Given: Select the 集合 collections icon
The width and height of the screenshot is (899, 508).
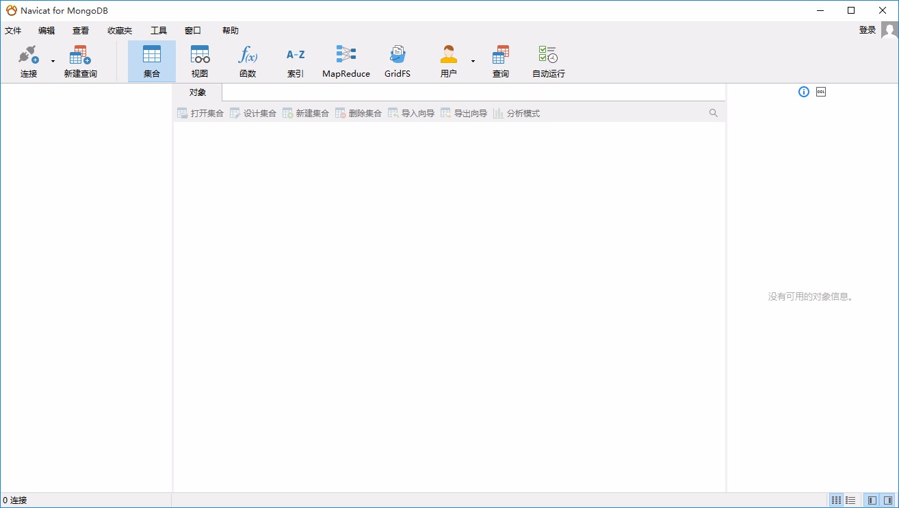Looking at the screenshot, I should pos(152,62).
